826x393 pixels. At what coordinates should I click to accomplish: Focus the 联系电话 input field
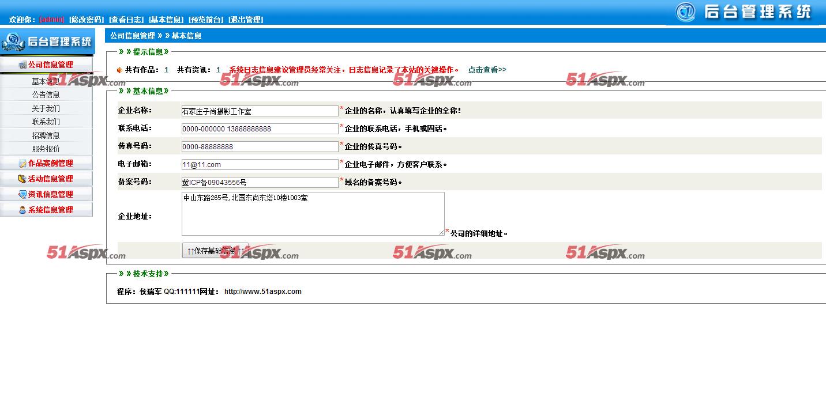(x=260, y=129)
